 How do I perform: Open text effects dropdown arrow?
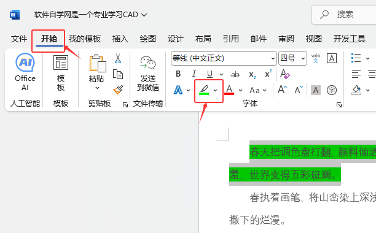(x=188, y=90)
